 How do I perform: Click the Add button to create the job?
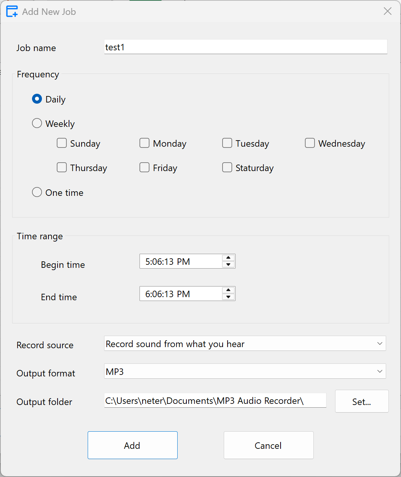click(x=132, y=445)
